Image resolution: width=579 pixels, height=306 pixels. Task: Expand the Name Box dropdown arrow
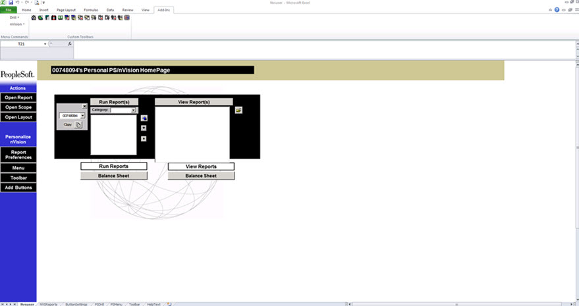tap(45, 44)
